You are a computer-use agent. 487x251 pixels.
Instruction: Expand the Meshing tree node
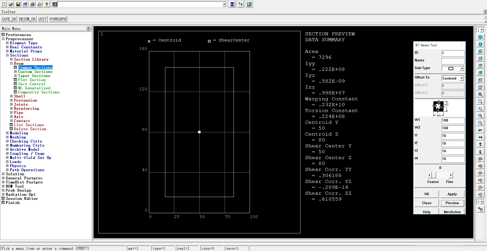[x=7, y=137]
